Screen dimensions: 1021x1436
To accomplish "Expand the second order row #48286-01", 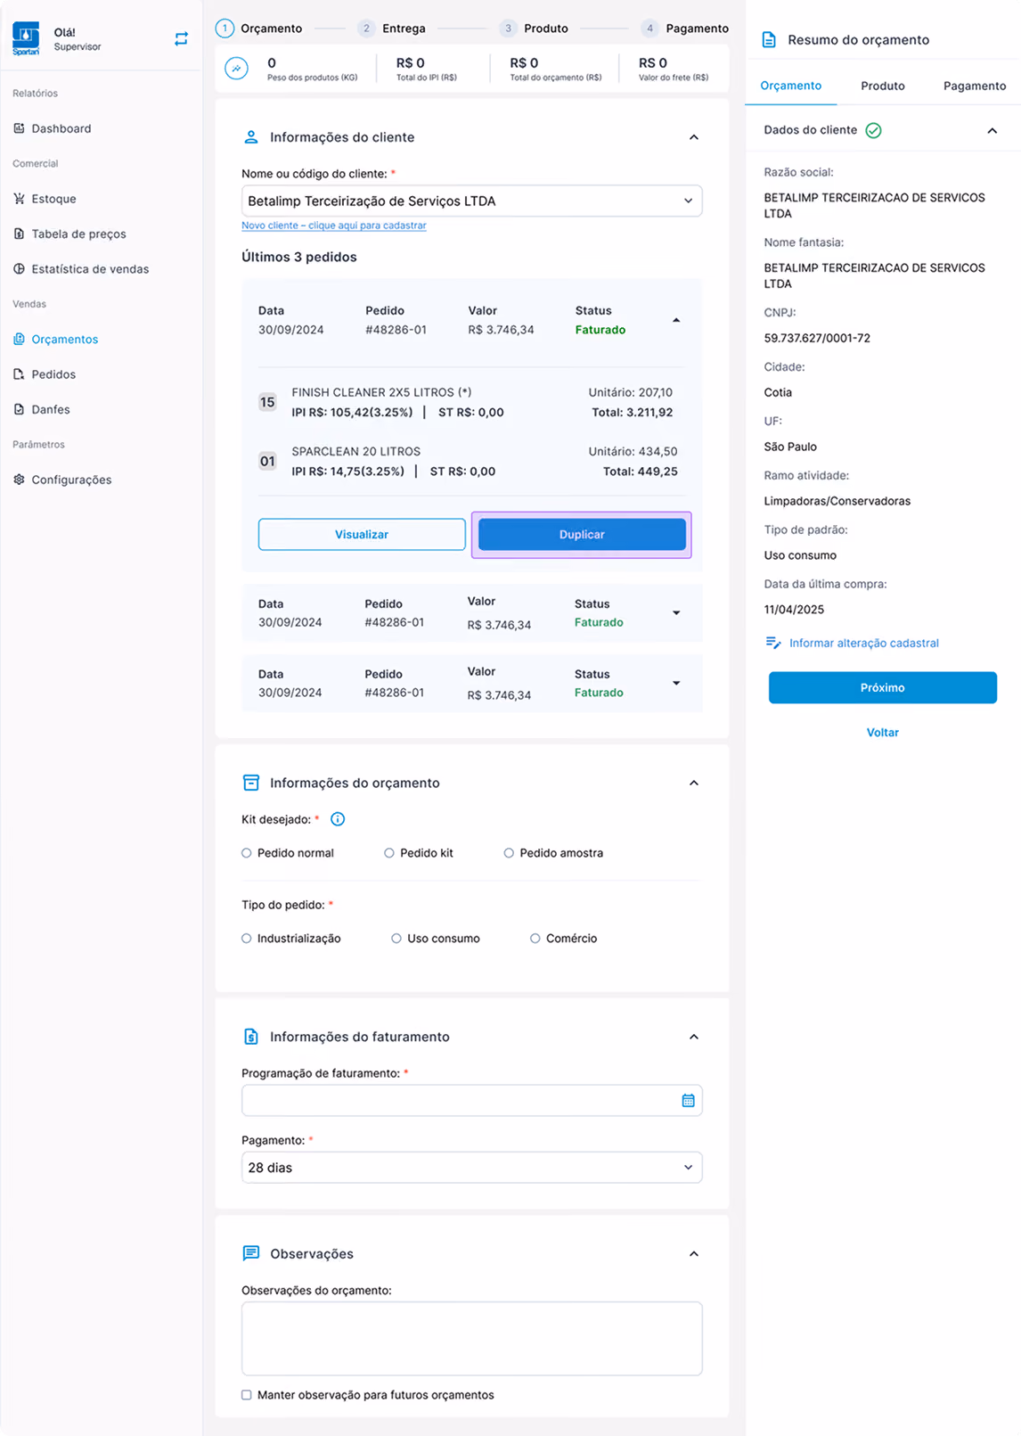I will click(676, 613).
